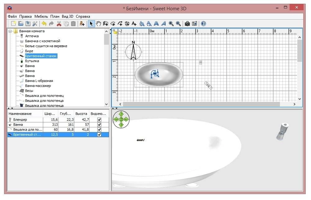311x200 pixels.
Task: Open the preferences tools icon
Action: click(x=35, y=24)
